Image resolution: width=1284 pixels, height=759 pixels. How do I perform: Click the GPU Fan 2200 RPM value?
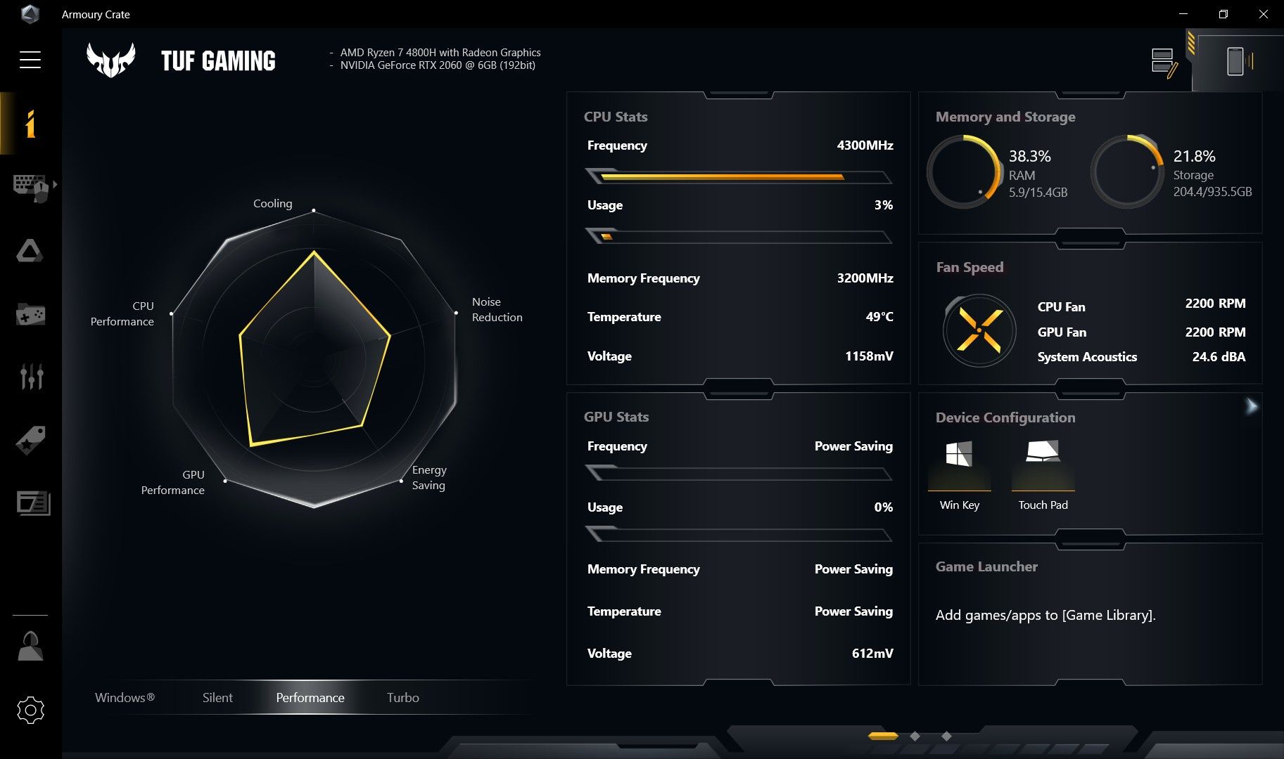click(1215, 332)
